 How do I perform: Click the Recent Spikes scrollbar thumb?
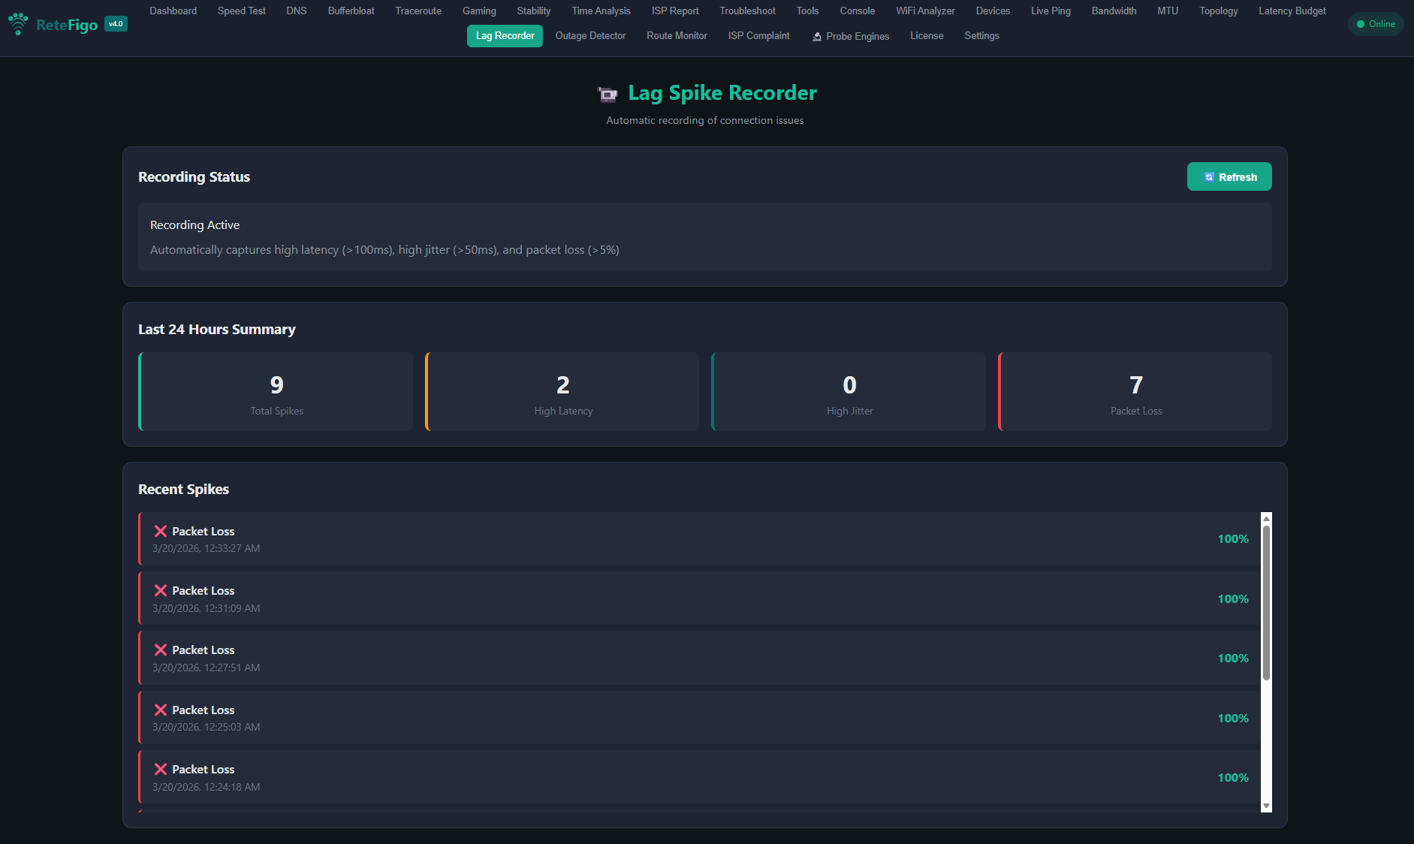tap(1266, 602)
